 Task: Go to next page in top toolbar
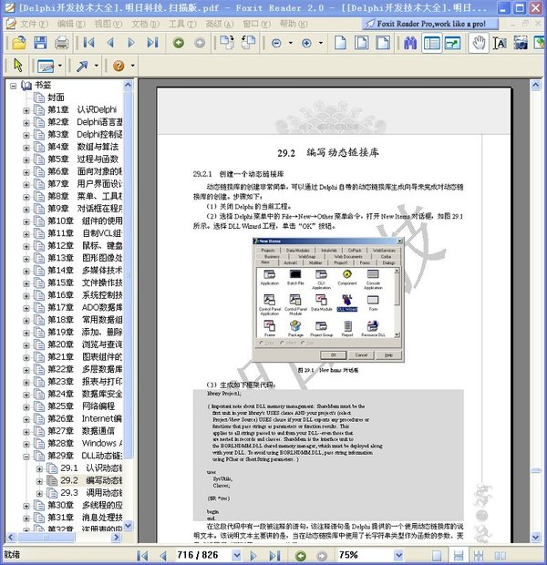pos(131,43)
